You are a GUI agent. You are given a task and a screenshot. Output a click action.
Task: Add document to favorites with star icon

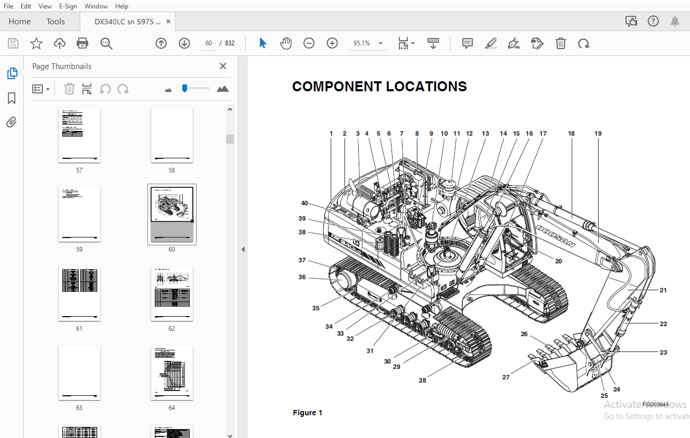pos(36,43)
